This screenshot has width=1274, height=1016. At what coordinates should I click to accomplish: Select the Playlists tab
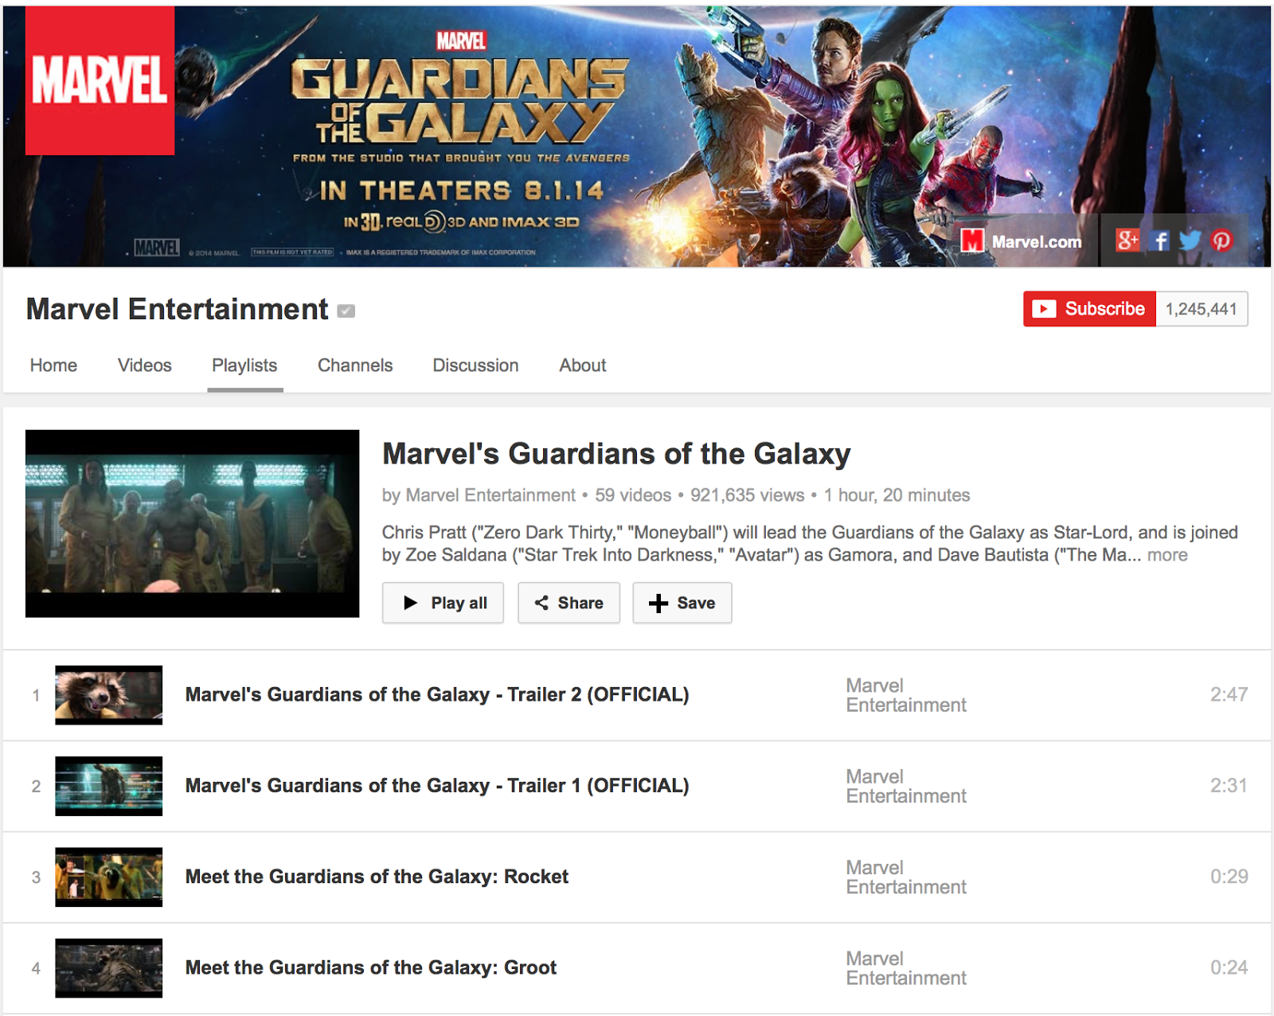244,365
